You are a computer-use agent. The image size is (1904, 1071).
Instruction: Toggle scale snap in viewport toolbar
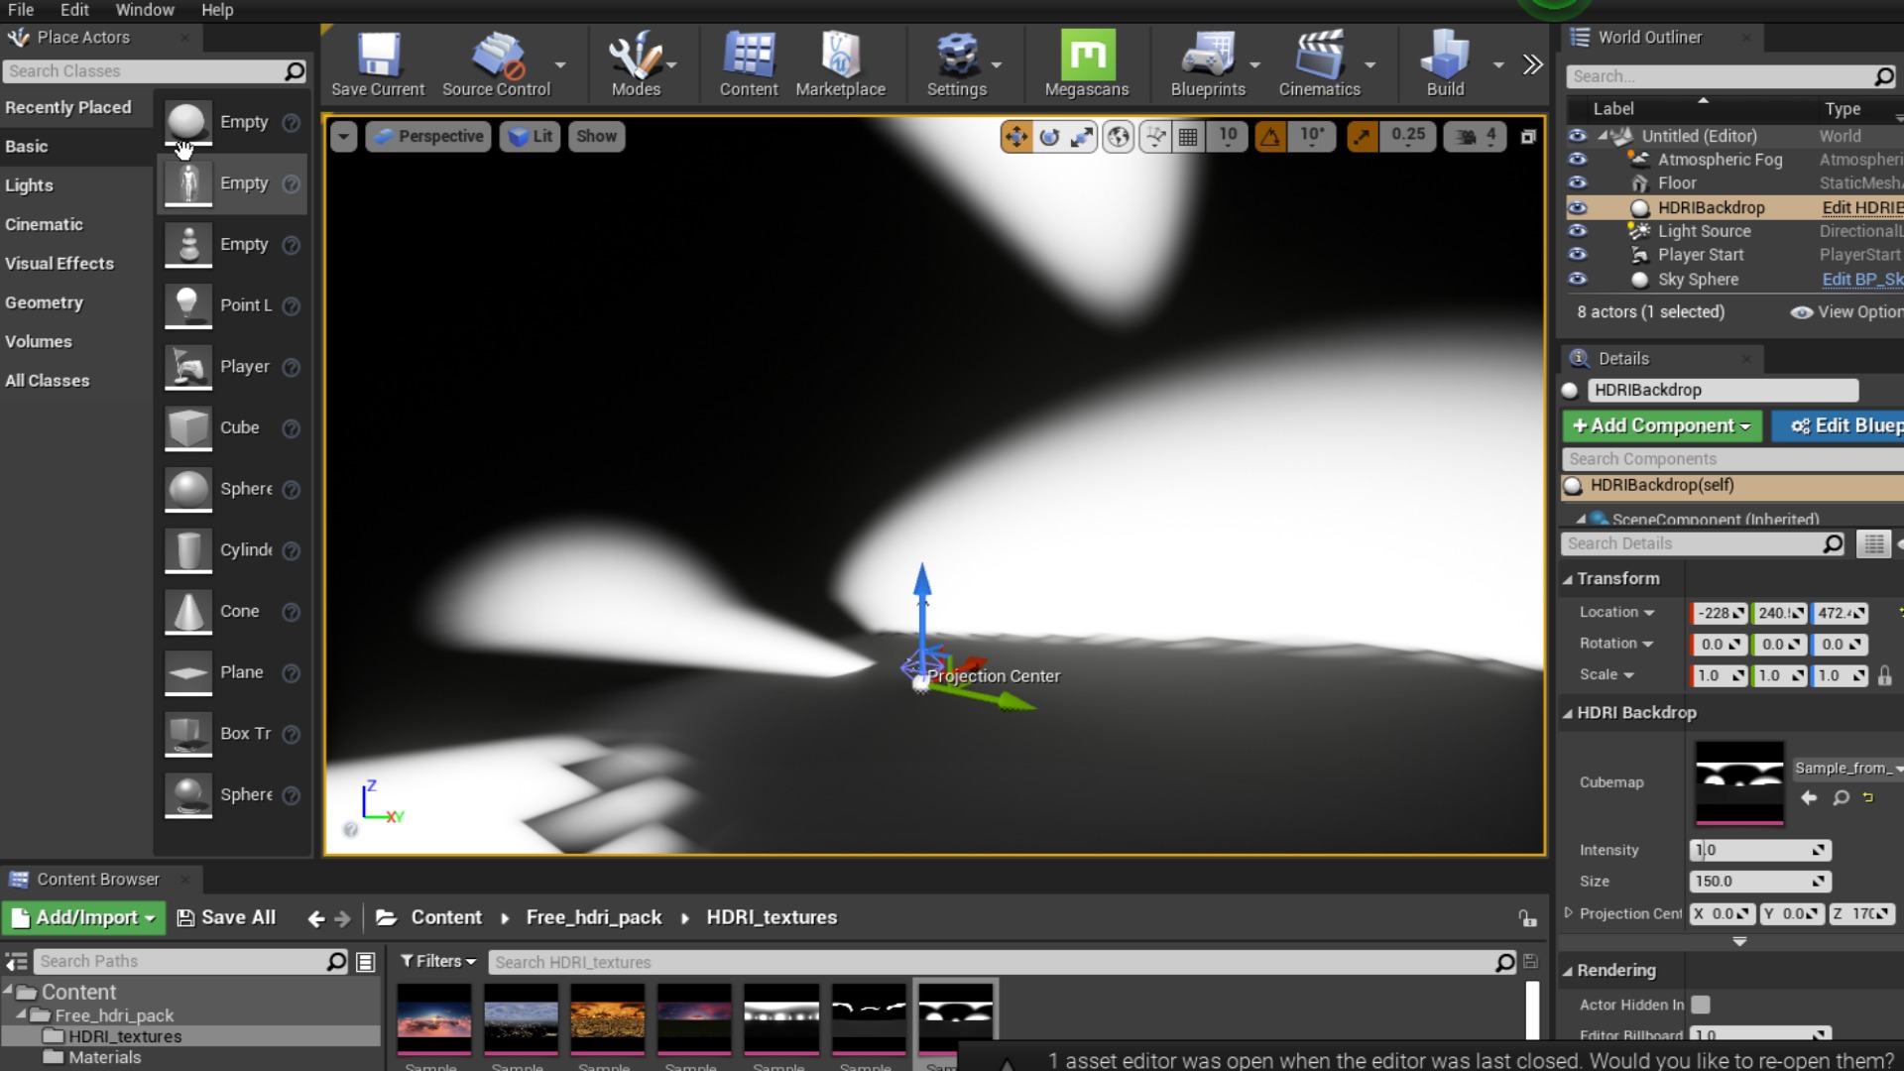(x=1363, y=137)
